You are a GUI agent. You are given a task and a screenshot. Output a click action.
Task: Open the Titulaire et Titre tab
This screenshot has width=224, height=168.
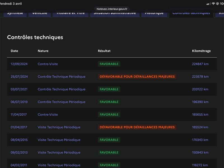coord(71,14)
